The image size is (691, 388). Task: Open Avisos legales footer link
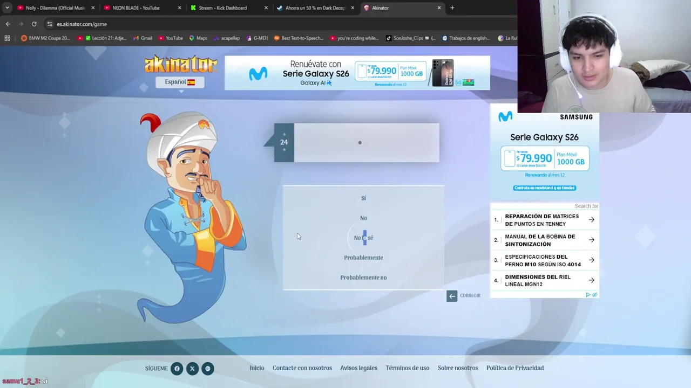(x=359, y=368)
